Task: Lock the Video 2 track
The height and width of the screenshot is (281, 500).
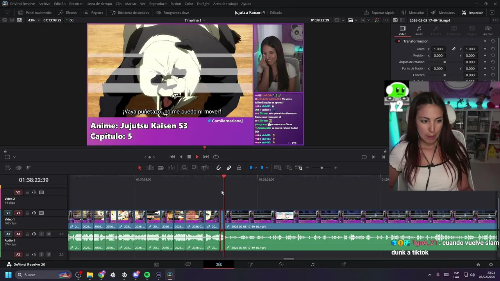Action: (27, 192)
